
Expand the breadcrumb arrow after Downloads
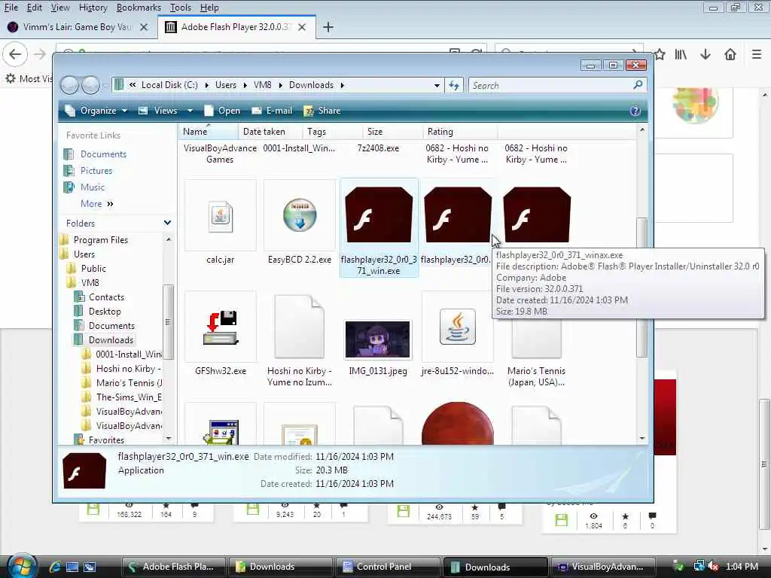point(343,86)
